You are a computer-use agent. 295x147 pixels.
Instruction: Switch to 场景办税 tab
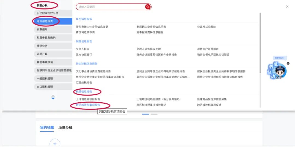pos(65,127)
